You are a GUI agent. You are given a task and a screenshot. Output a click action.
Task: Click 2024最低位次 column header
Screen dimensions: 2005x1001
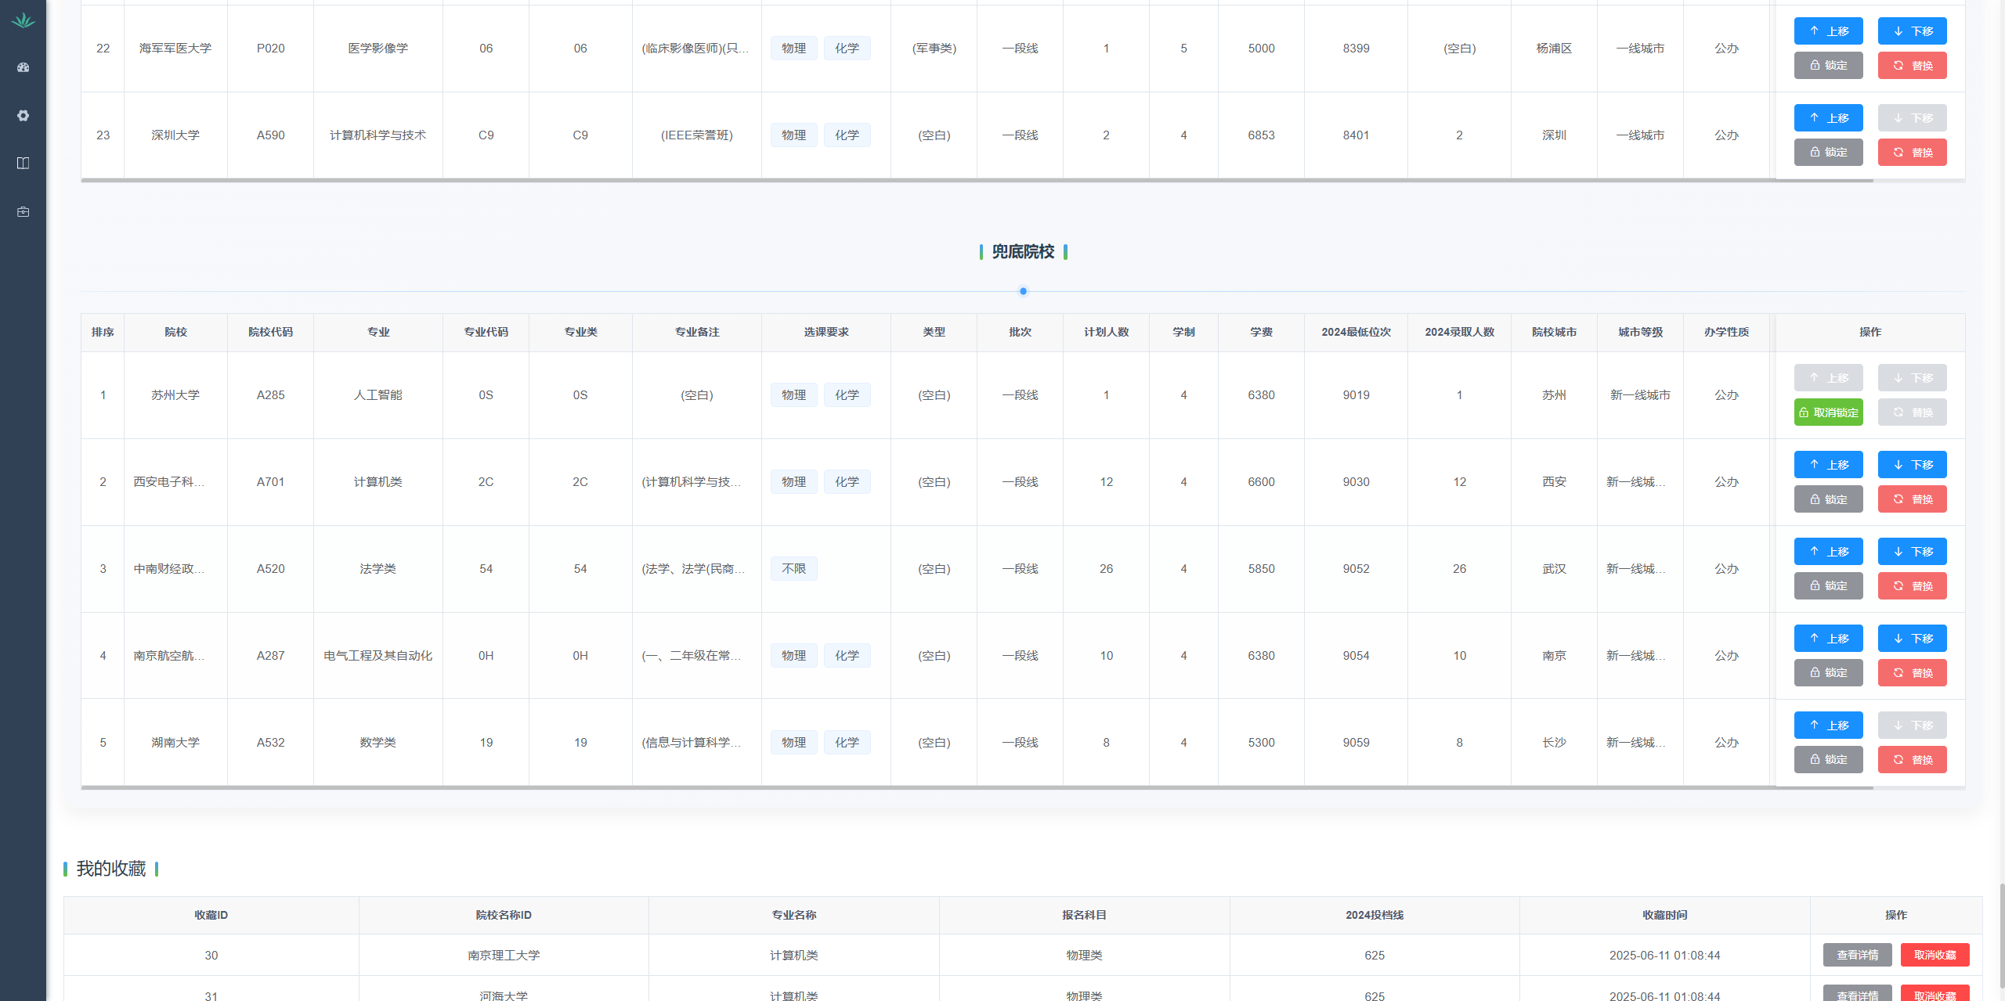pyautogui.click(x=1356, y=332)
